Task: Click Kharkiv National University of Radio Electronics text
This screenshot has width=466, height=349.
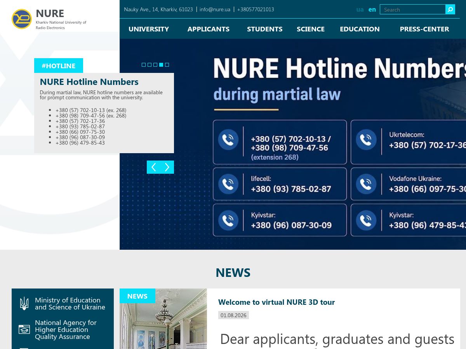Action: pos(61,25)
